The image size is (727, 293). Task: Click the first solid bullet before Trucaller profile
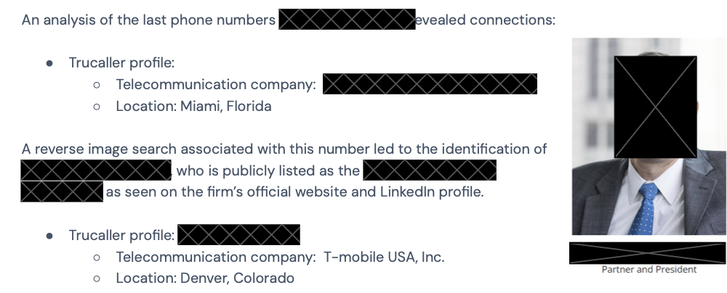pos(49,63)
